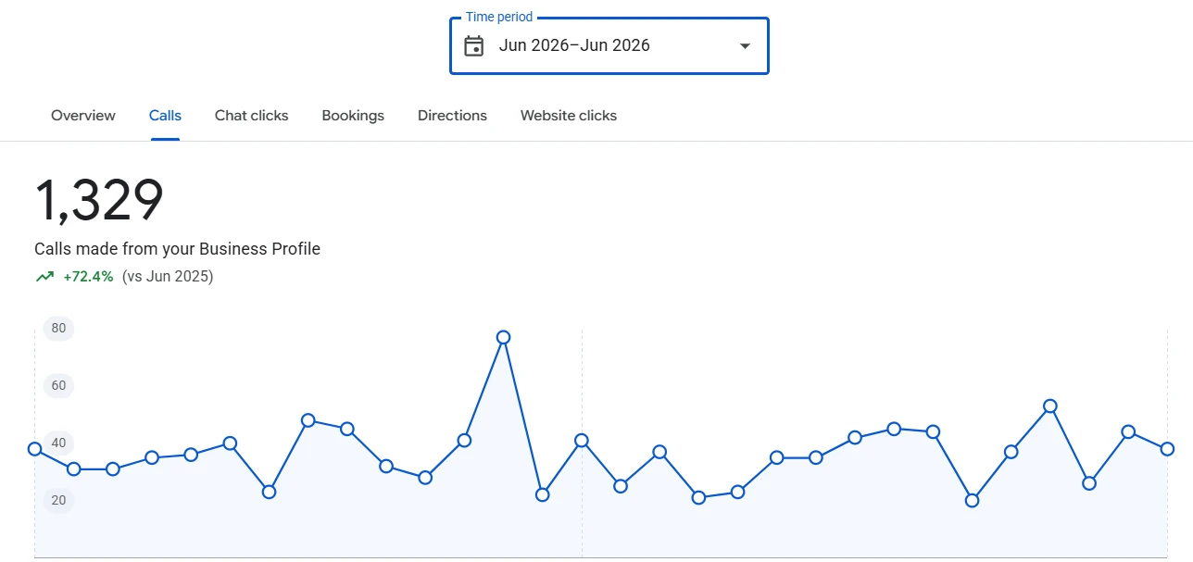The width and height of the screenshot is (1193, 562).
Task: Click the 1,329 total calls number
Action: pyautogui.click(x=99, y=200)
